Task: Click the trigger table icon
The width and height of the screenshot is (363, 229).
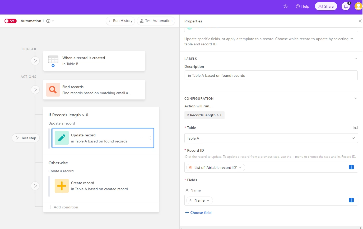Action: coord(53,61)
